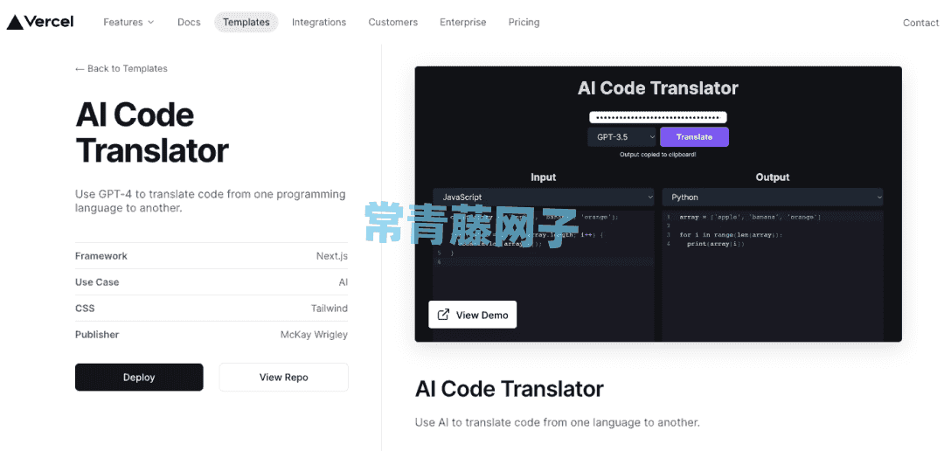Screen dimensions: 944x451
Task: Click the Vercel logo
Action: [x=39, y=22]
